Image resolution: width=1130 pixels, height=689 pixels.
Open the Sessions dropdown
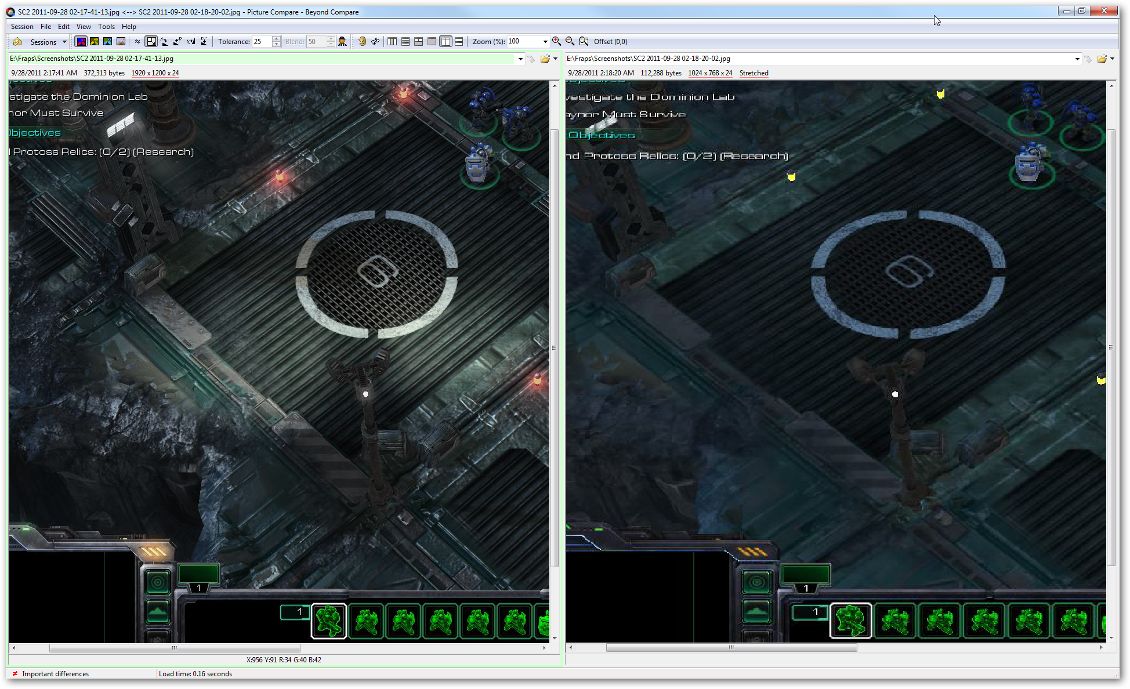(64, 42)
